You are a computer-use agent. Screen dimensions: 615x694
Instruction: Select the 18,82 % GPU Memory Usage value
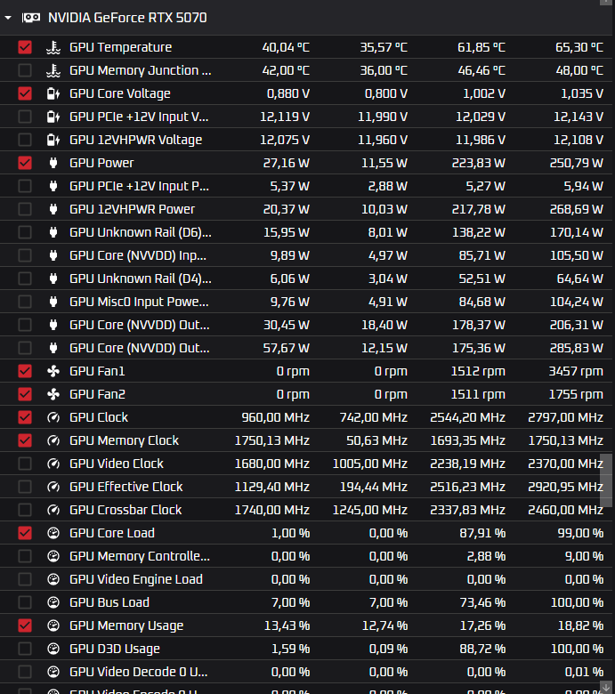pos(580,625)
